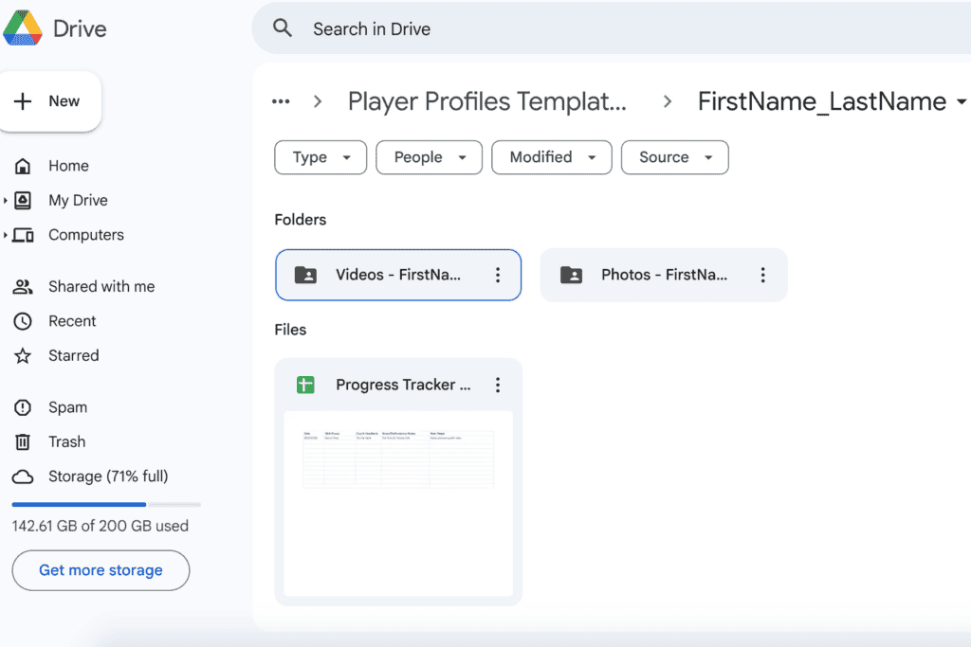Open the Starred section
Viewport: 971px width, 647px height.
pos(74,355)
